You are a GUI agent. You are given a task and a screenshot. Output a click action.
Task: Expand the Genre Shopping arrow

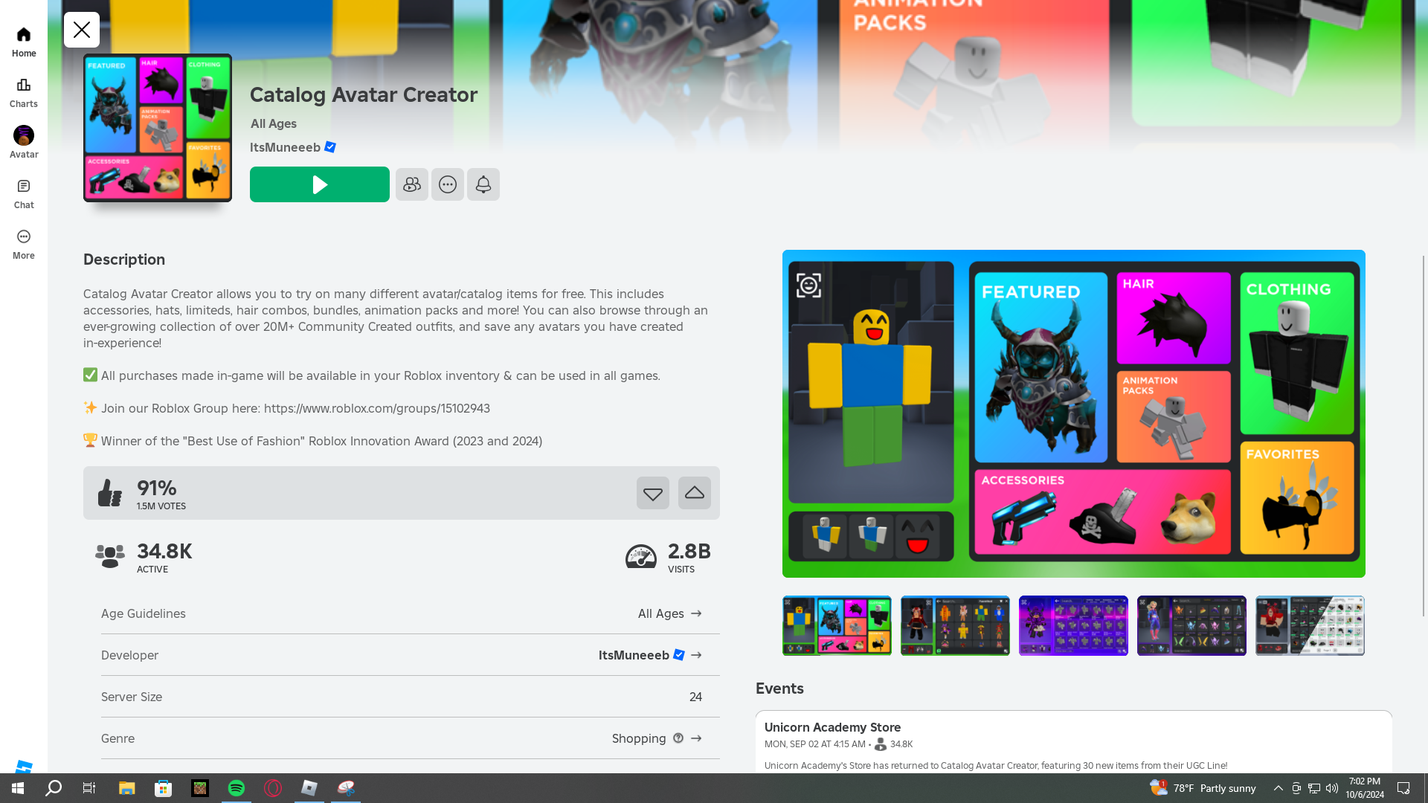point(696,738)
